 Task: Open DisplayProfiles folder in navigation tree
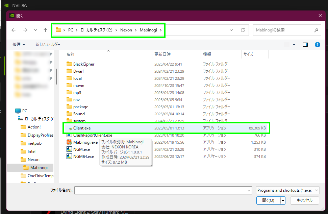(41, 135)
